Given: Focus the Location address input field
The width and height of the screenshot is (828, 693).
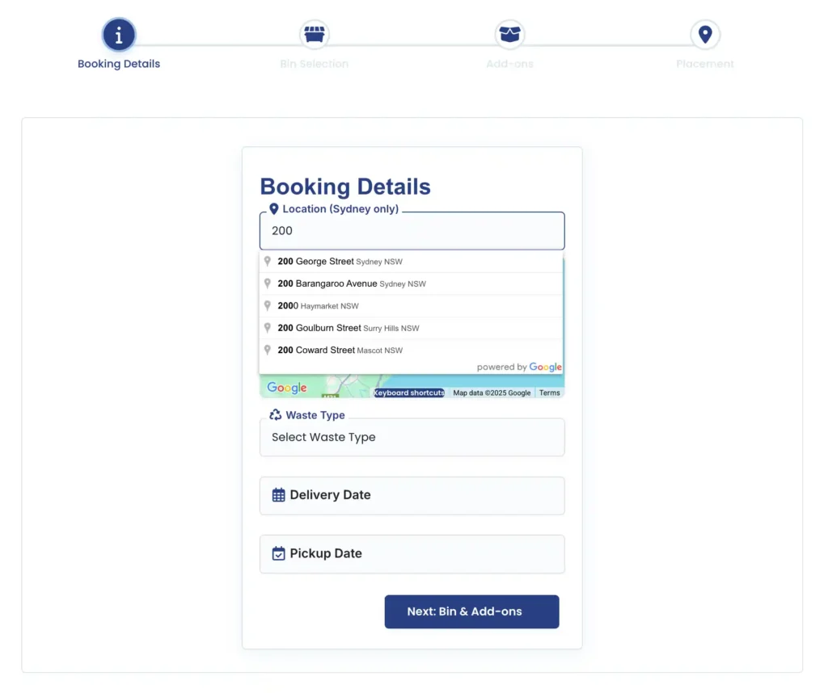Looking at the screenshot, I should (x=412, y=231).
